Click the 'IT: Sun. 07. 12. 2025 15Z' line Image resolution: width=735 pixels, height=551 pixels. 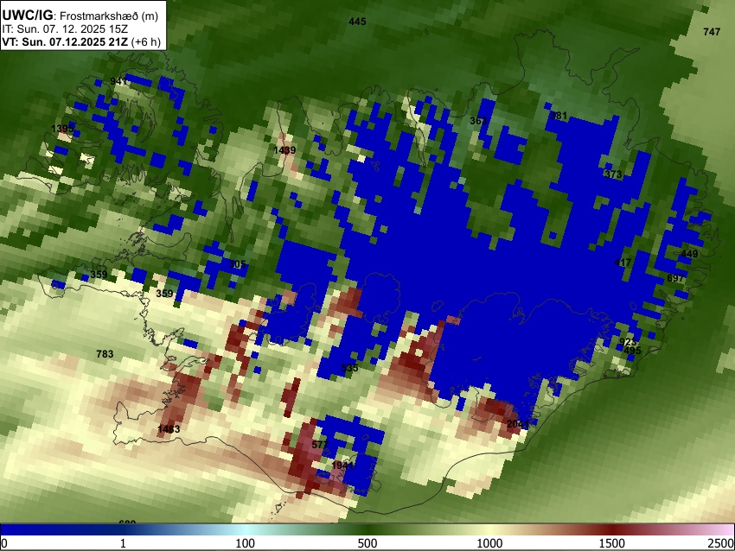click(x=65, y=29)
